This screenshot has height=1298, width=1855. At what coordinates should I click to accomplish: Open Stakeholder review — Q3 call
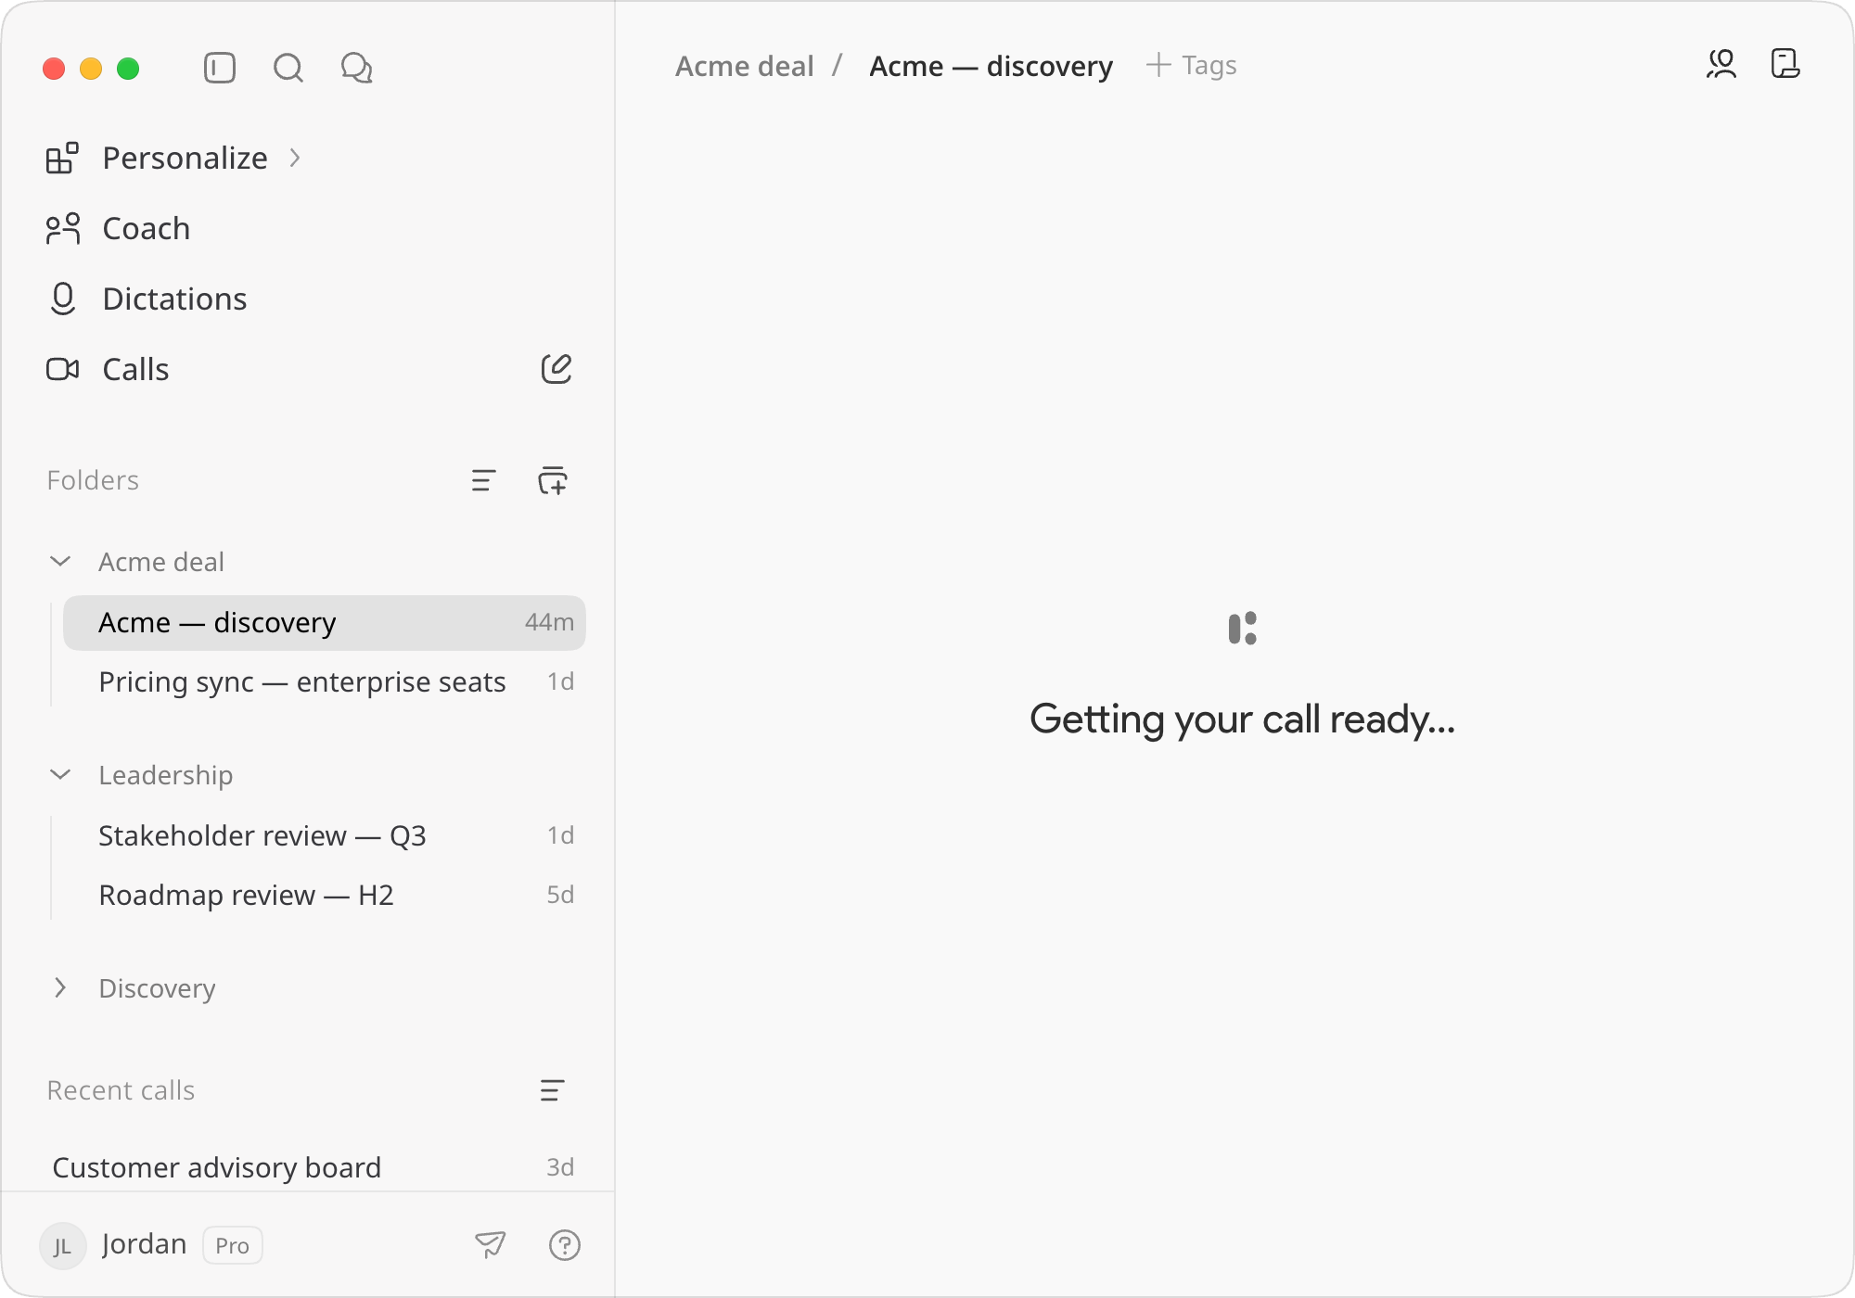325,836
